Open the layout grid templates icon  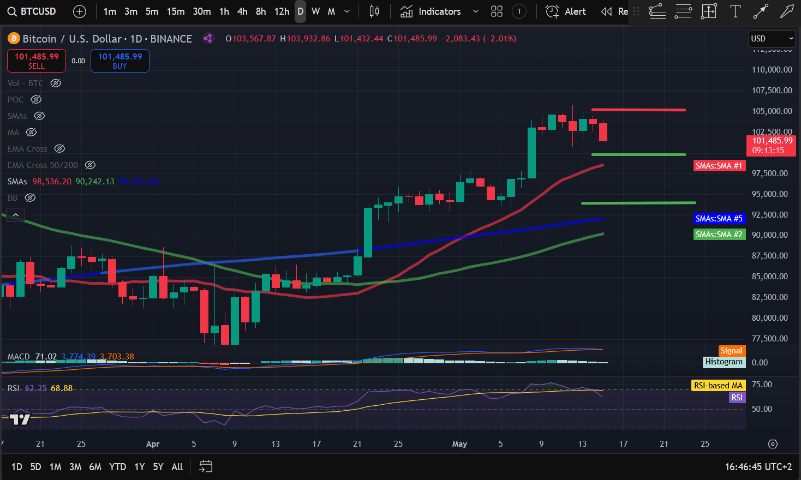pyautogui.click(x=497, y=11)
